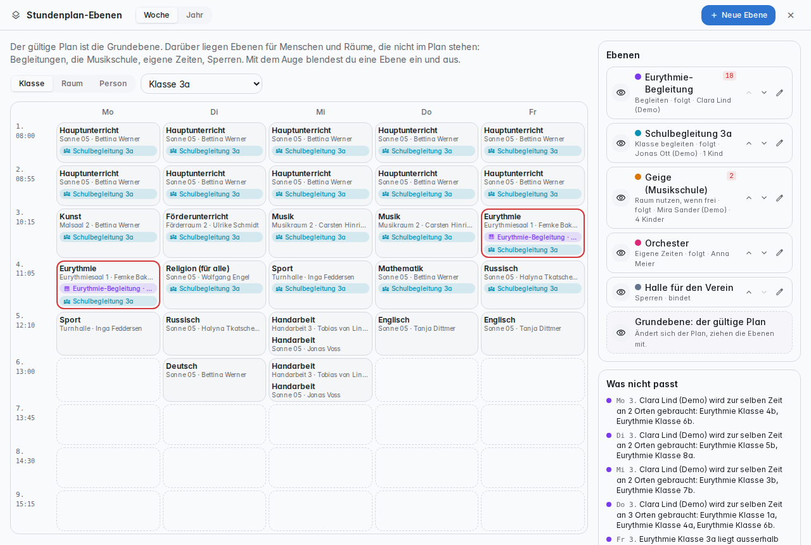Edit the Eurythmie-Begleitung layer with the pencil icon

[x=779, y=93]
